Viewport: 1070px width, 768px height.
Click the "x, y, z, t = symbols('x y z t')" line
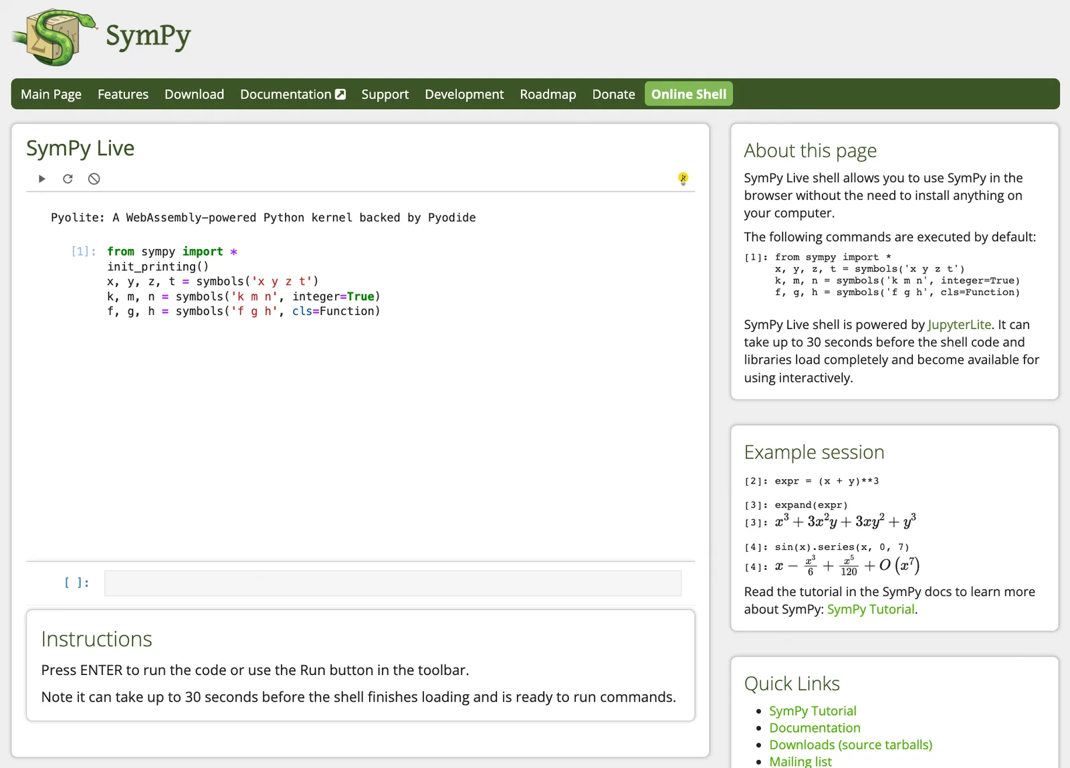point(213,281)
